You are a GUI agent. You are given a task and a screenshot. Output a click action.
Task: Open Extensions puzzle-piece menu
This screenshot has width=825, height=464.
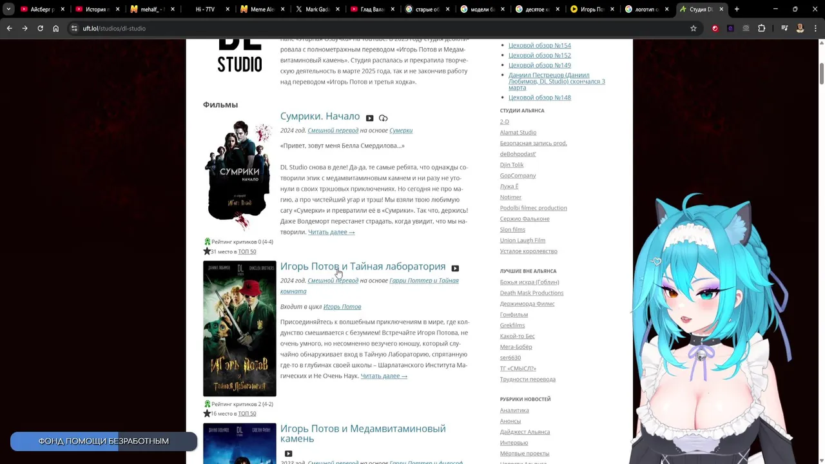(761, 28)
